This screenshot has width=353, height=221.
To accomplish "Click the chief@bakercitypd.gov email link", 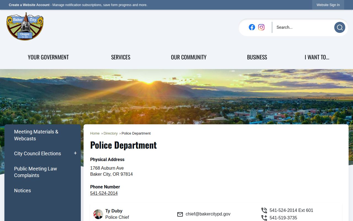I will [208, 214].
